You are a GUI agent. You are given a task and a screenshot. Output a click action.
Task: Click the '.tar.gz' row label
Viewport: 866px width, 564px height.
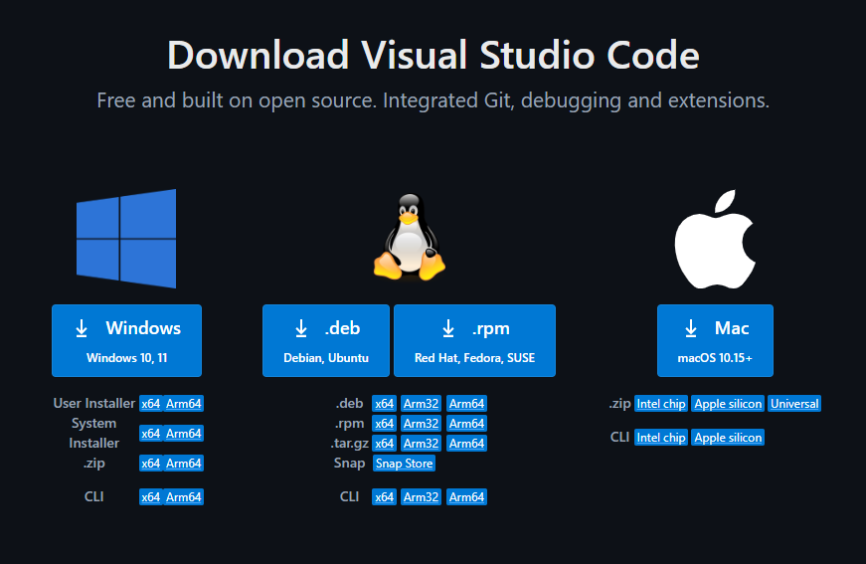[x=350, y=443]
